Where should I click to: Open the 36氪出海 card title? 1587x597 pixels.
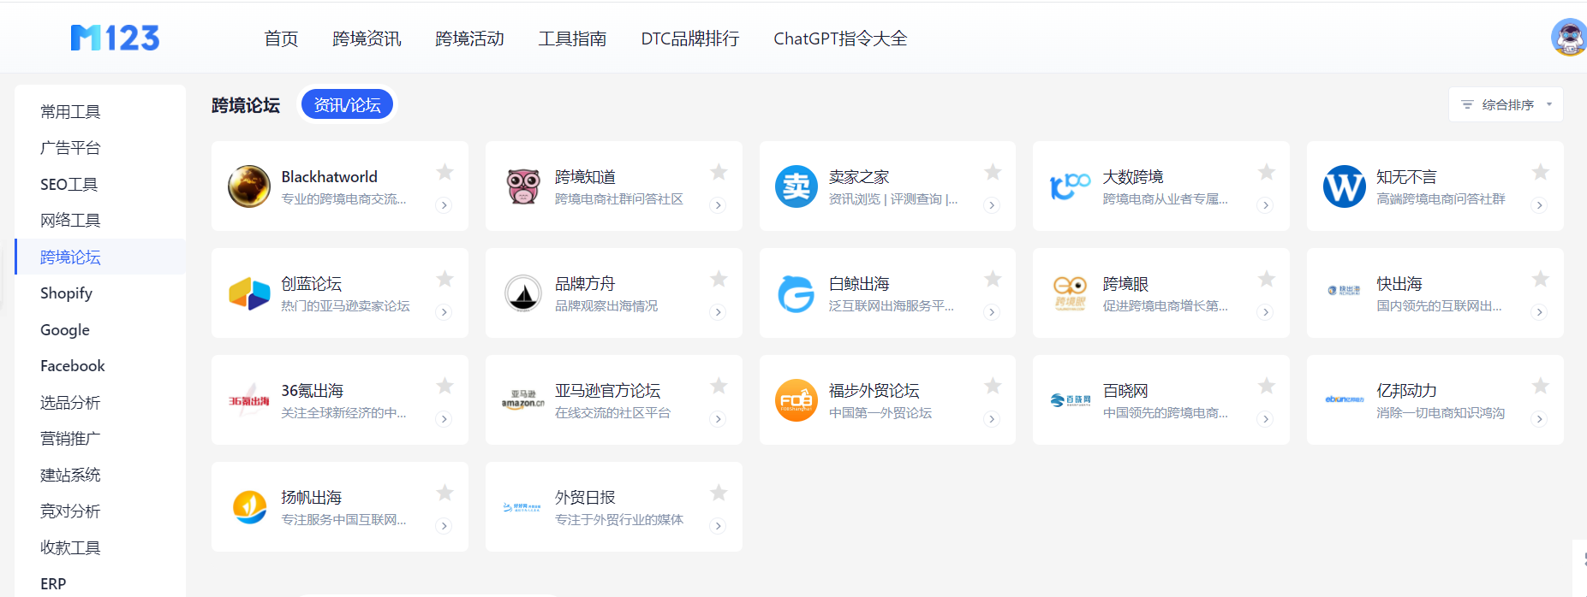312,391
